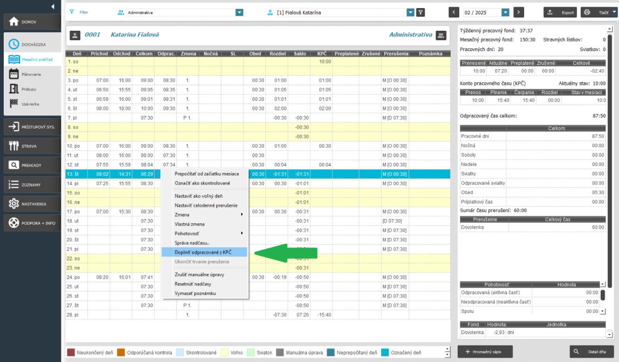The height and width of the screenshot is (362, 619).
Task: Collapse the left sidebar with arrow
Action: point(52,6)
